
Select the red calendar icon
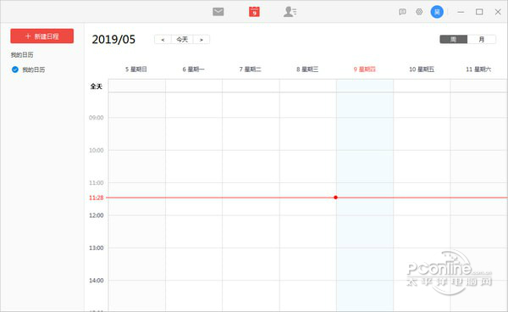click(254, 12)
